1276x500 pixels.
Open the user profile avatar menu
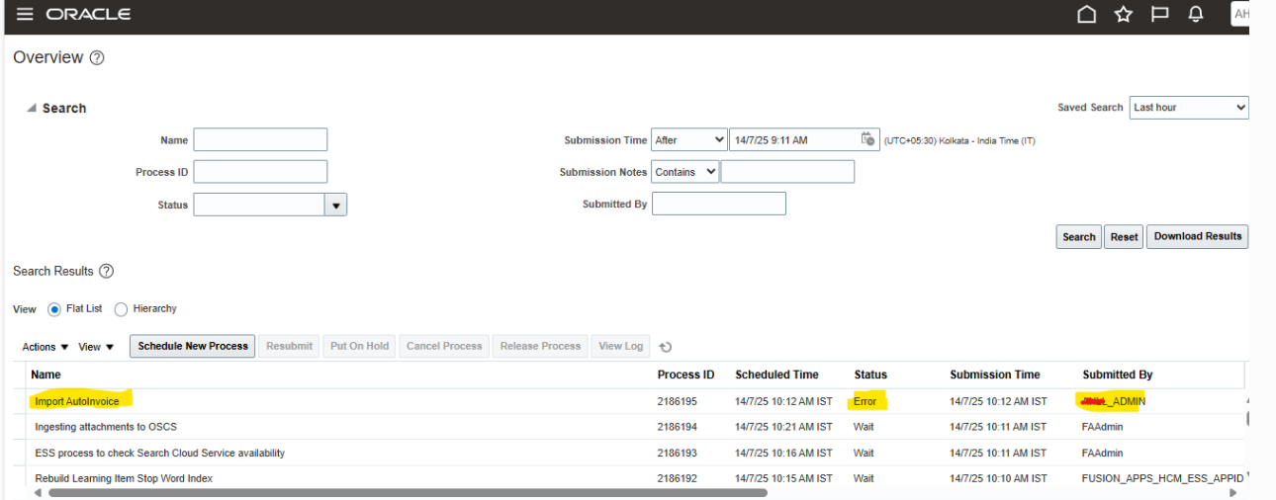(x=1240, y=14)
